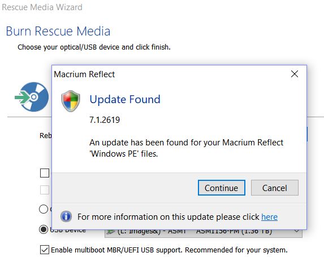
Task: Tick the empty checkbox beside the dialog
Action: pyautogui.click(x=45, y=173)
